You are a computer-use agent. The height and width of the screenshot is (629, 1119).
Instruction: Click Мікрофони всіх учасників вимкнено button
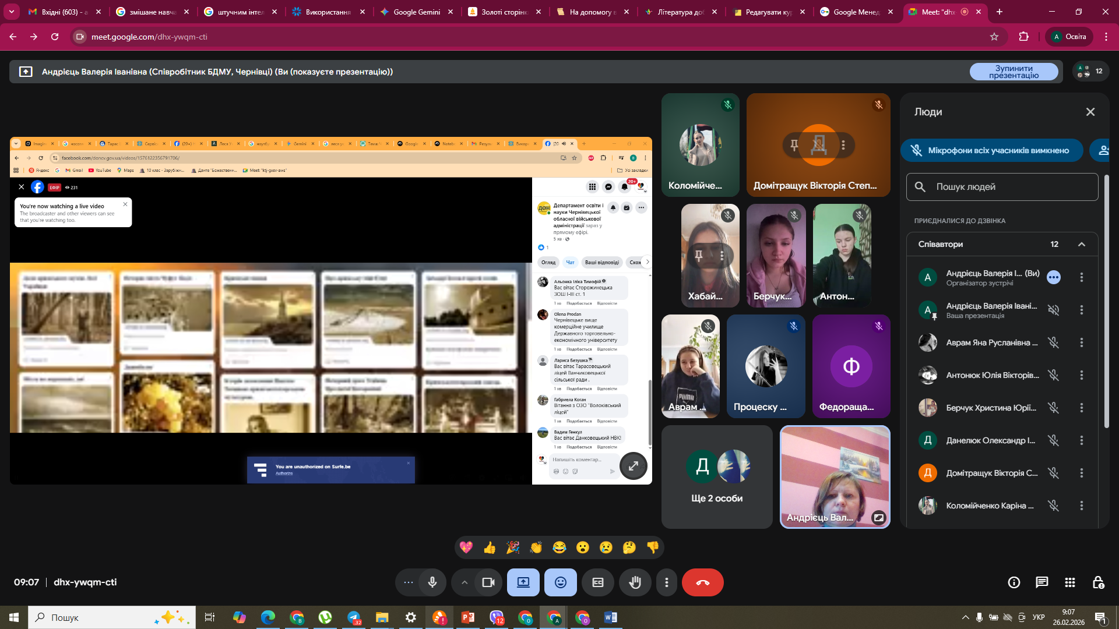(x=991, y=150)
